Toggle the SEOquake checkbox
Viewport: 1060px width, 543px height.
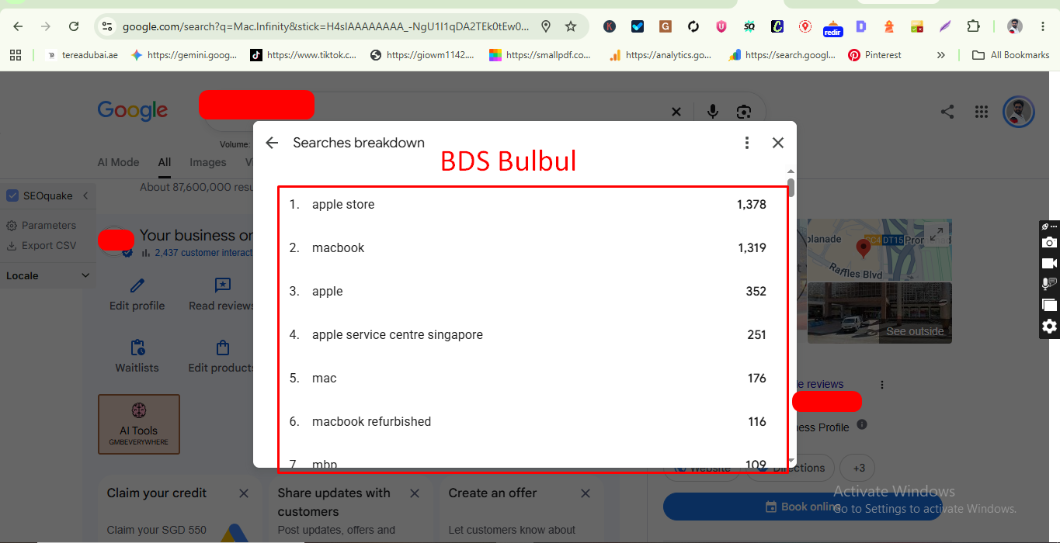pyautogui.click(x=12, y=195)
